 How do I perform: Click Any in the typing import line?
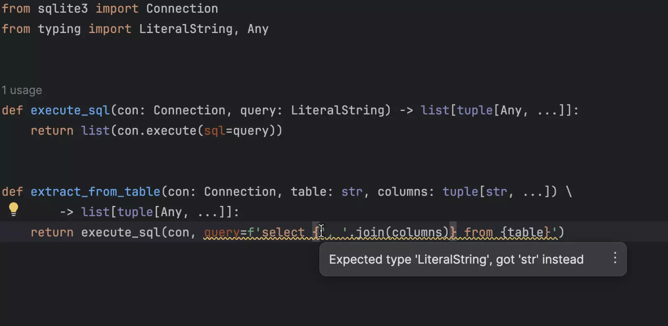(x=258, y=29)
